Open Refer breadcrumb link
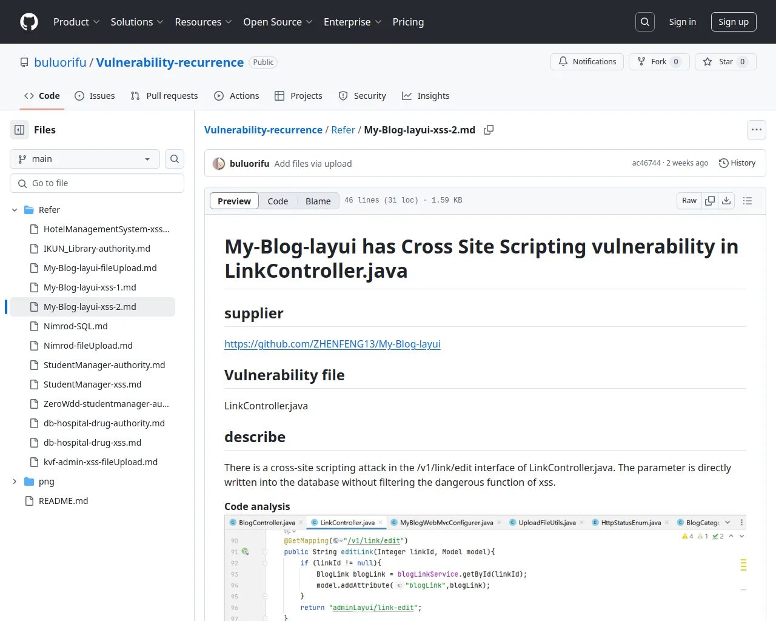 [343, 130]
